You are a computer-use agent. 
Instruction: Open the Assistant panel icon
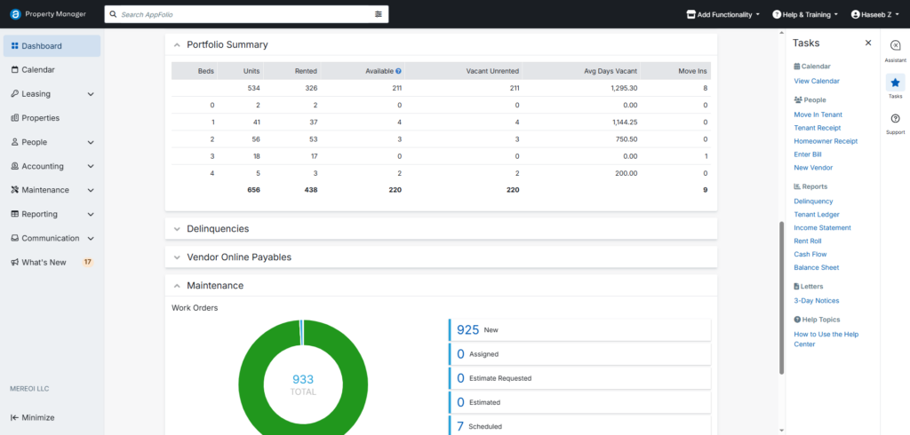coord(896,46)
